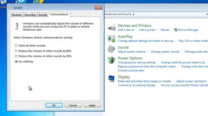Image resolution: width=208 pixels, height=116 pixels.
Task: Select Mute all other sounds option
Action: tap(16, 46)
